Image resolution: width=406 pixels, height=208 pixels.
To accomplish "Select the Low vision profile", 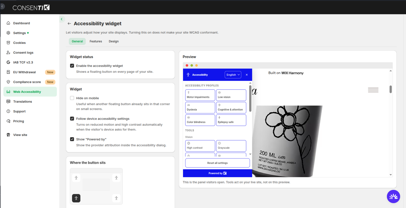I will coord(231,95).
